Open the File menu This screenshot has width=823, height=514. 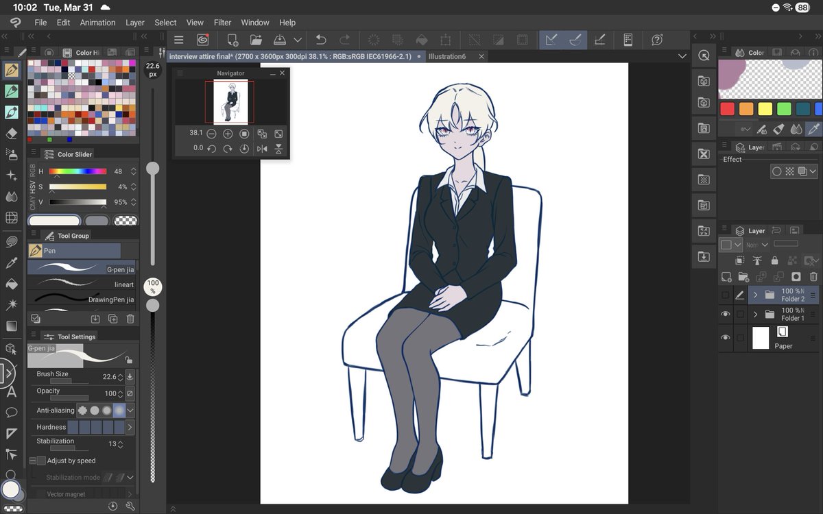40,23
